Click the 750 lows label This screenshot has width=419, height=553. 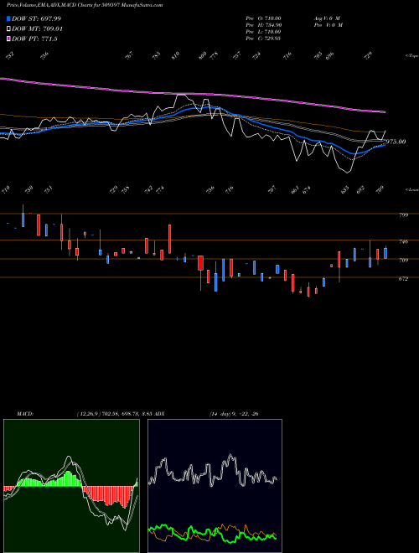pos(29,189)
